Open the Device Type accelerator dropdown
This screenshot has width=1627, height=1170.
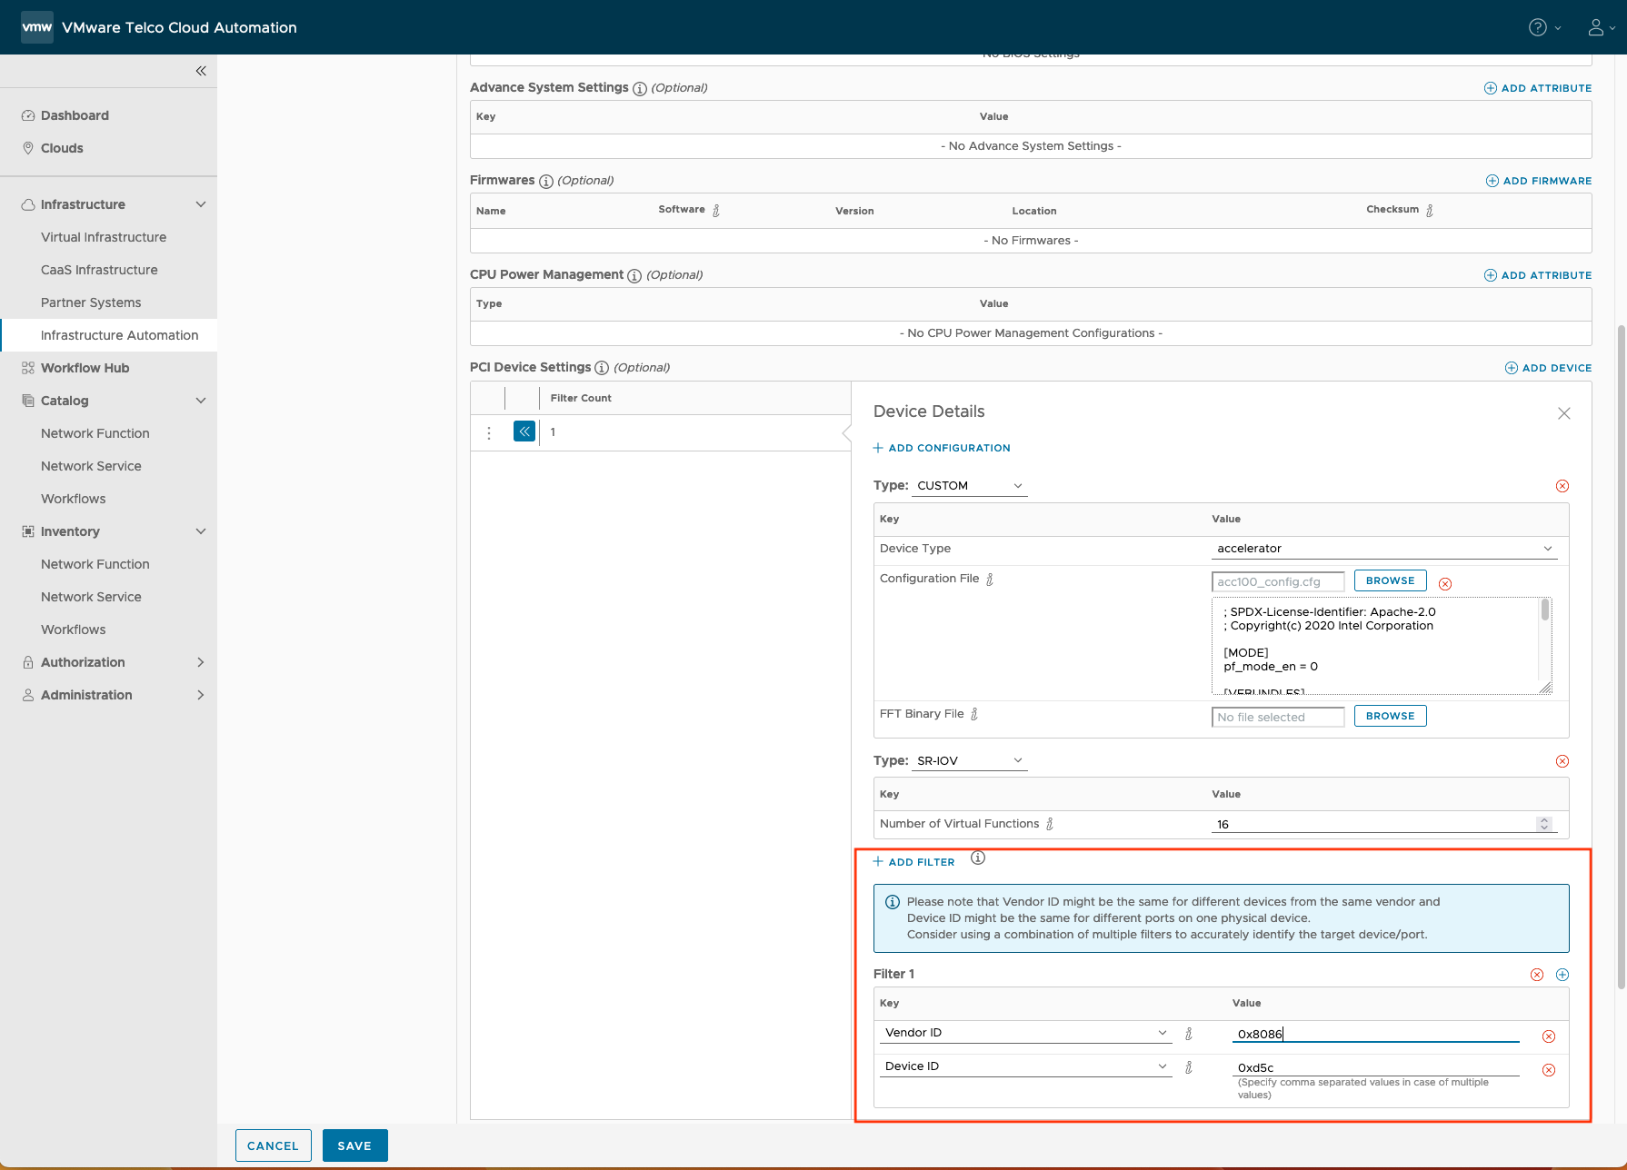1384,549
